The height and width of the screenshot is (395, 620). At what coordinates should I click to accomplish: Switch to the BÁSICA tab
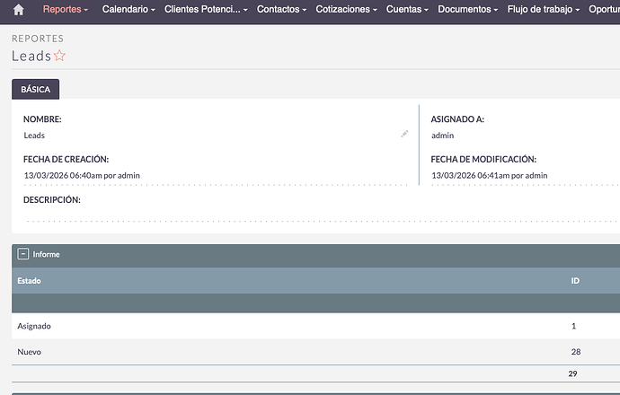click(x=36, y=90)
